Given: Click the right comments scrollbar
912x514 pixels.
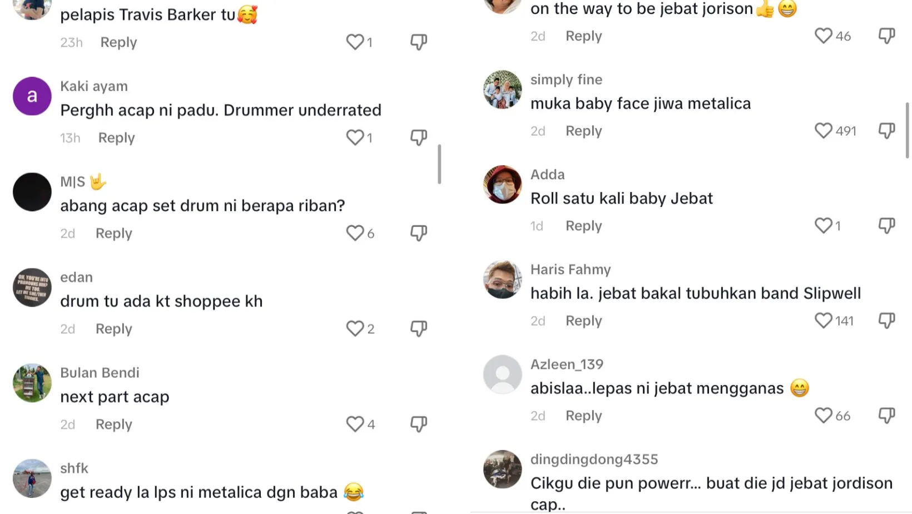Looking at the screenshot, I should (x=908, y=131).
